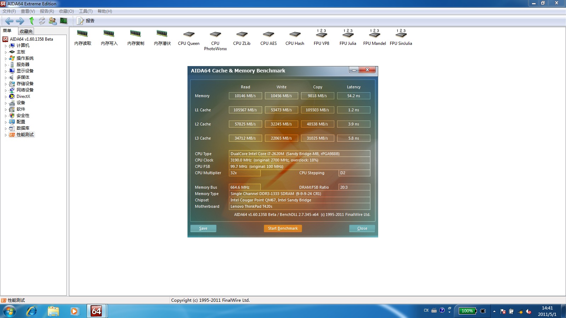Viewport: 566px width, 318px height.
Task: Minimize the Cache & Memory Benchmark dialog
Action: 354,70
